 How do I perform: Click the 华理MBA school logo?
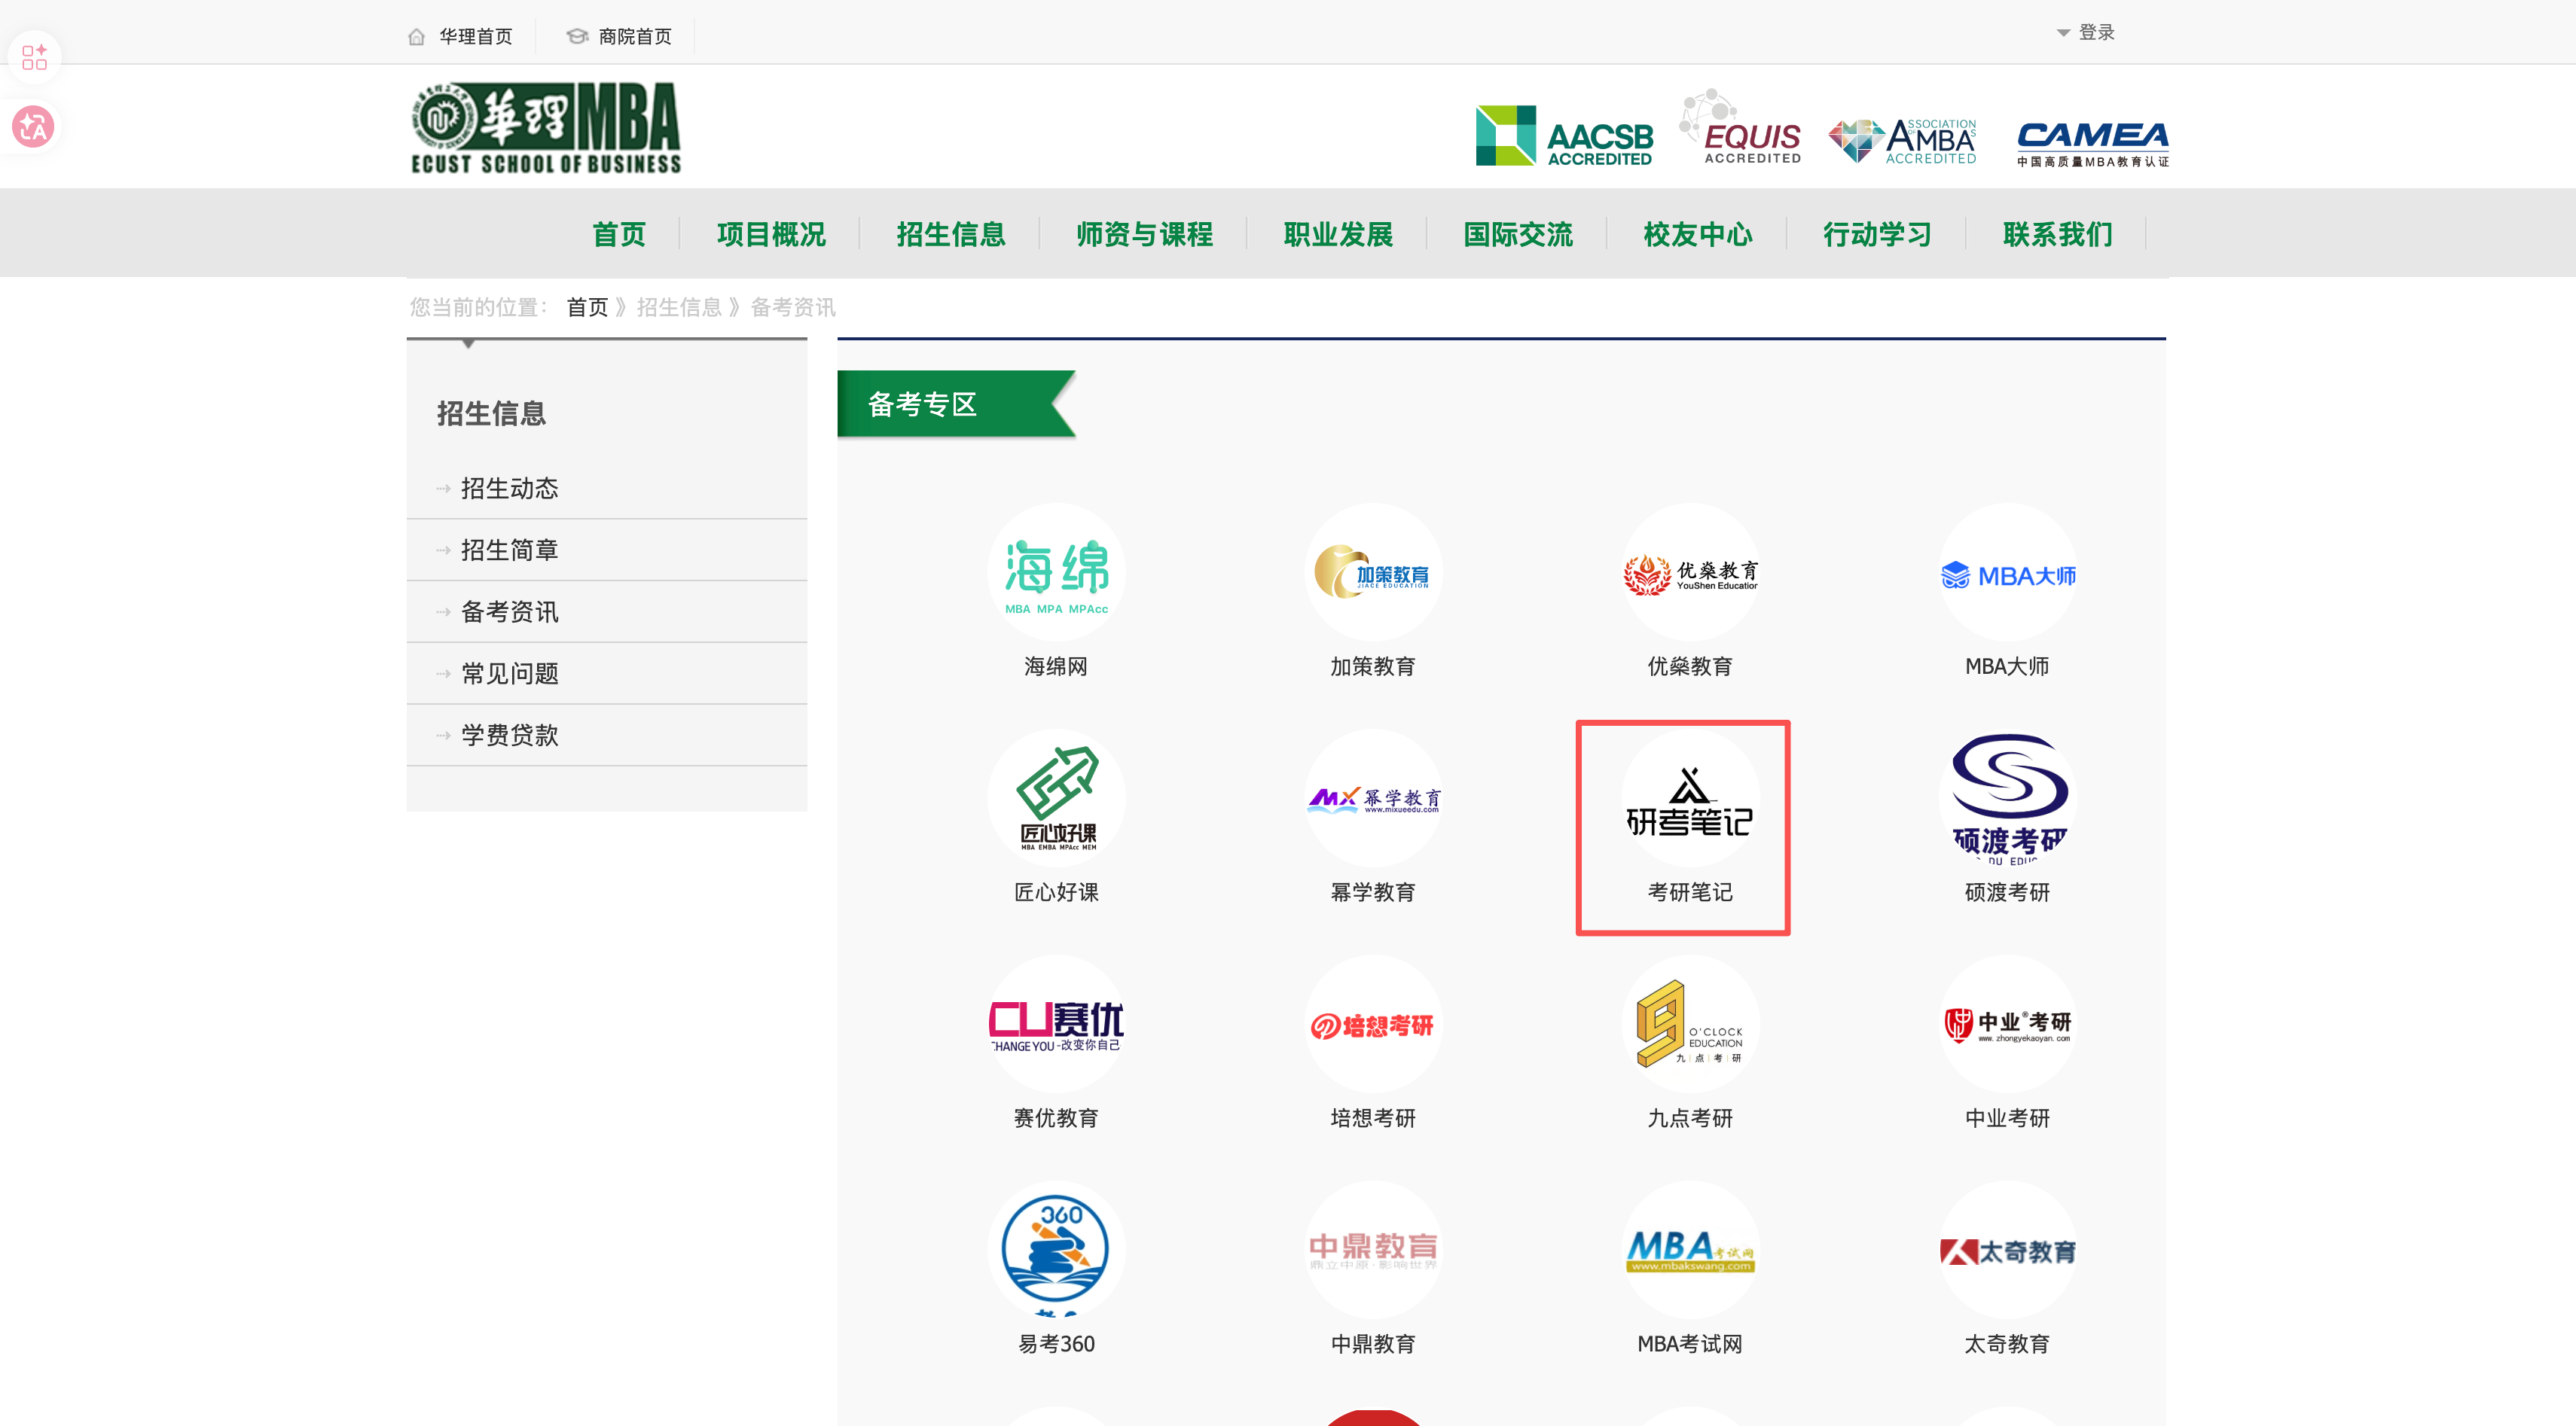(546, 128)
